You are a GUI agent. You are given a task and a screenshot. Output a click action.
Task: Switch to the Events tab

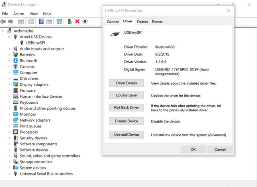coord(157,22)
